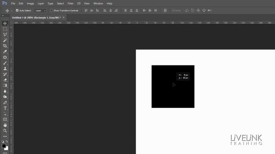This screenshot has width=275, height=154.
Task: Close the Untitled-1 document tab
Action: 64,18
